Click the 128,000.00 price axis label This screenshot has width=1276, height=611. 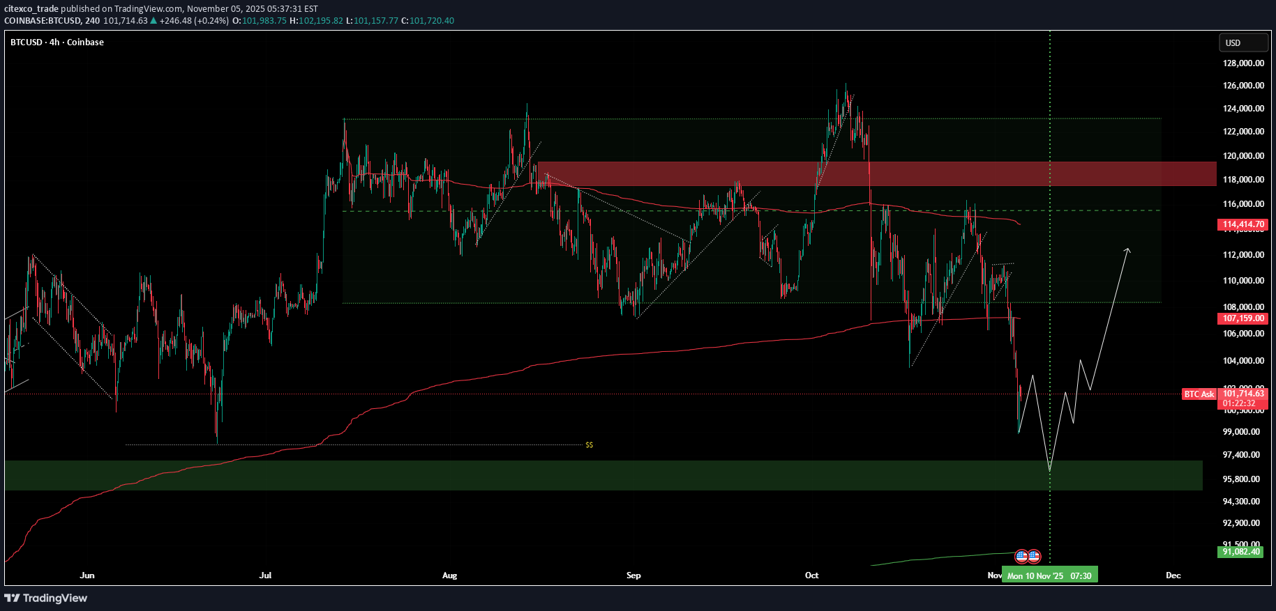(x=1243, y=63)
